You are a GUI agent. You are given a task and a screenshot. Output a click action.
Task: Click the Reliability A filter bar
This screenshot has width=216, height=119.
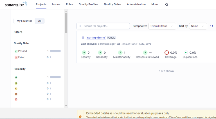point(55,77)
